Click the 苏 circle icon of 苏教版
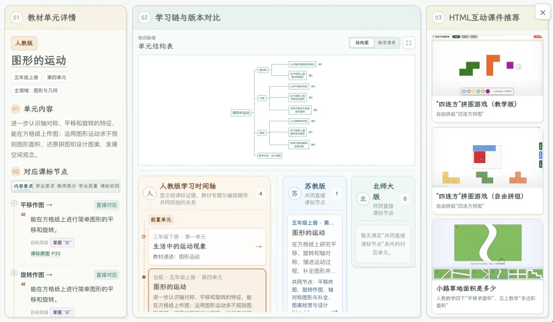Screen dimensions: 553x322 coord(294,194)
